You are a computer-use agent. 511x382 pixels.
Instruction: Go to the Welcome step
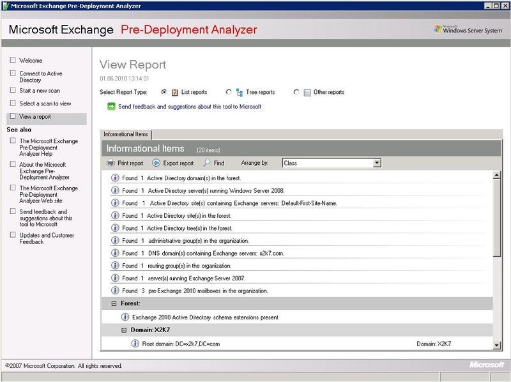click(x=31, y=60)
